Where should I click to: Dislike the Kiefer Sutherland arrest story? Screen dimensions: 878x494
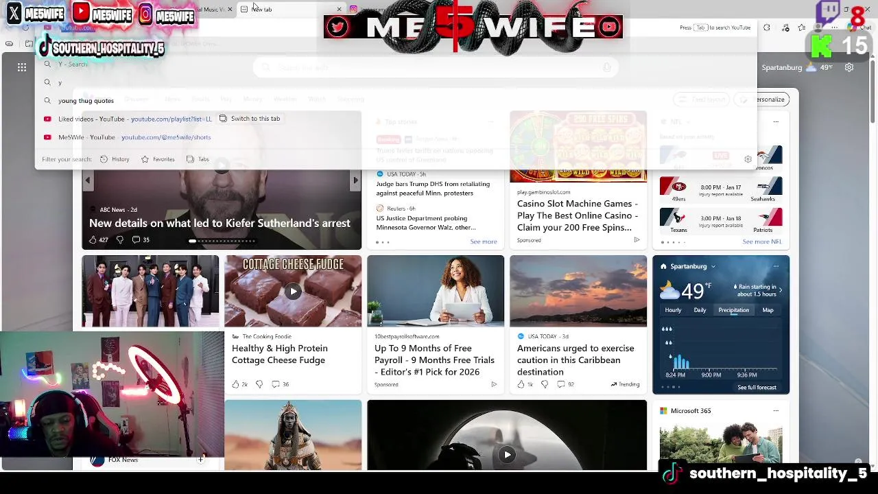tap(120, 239)
